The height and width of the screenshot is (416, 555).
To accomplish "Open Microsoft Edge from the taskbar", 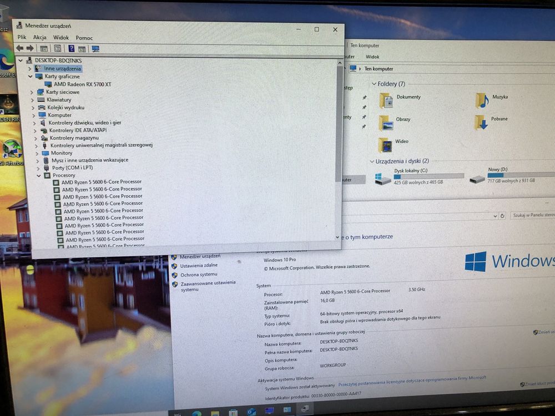I will (x=196, y=413).
